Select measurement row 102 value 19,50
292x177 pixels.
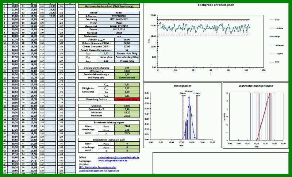pos(50,9)
